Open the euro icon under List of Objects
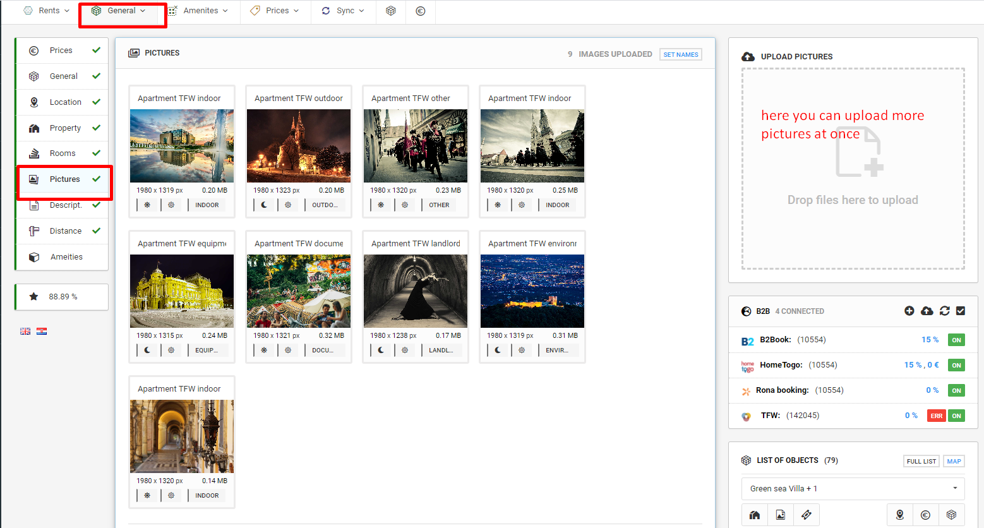The width and height of the screenshot is (984, 528). (926, 515)
